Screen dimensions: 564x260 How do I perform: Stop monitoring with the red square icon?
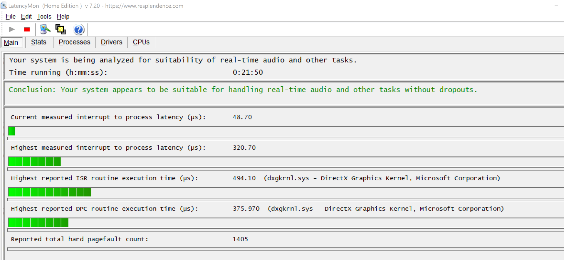pos(27,29)
